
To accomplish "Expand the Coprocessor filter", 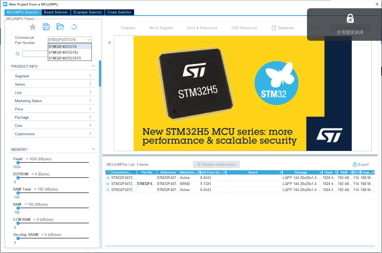I will pyautogui.click(x=53, y=134).
